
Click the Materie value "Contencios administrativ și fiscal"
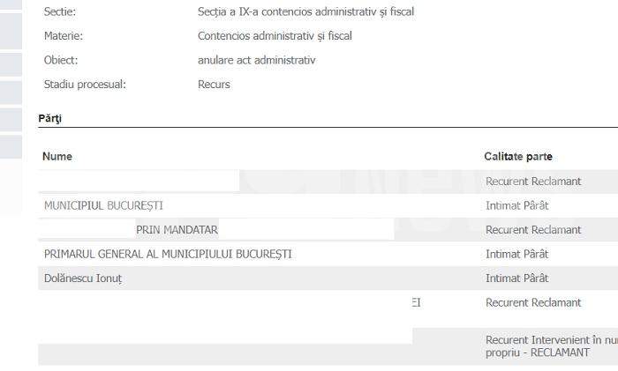(275, 36)
